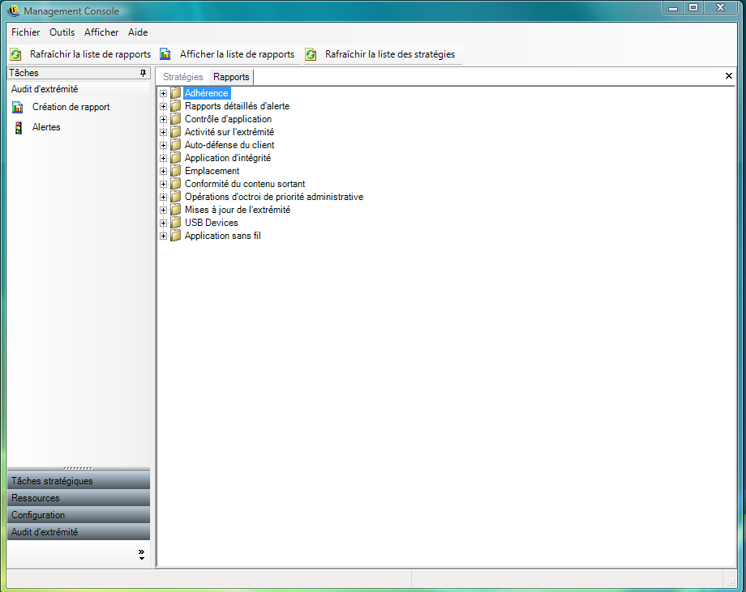This screenshot has width=746, height=592.
Task: Expand the Activité sur l'extrémité node
Action: click(163, 133)
